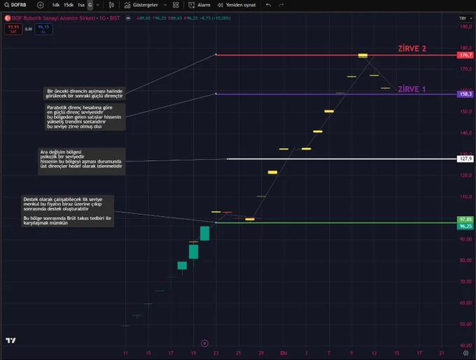Click the yellow projected bar on ZİRVE 2 line

pyautogui.click(x=363, y=55)
